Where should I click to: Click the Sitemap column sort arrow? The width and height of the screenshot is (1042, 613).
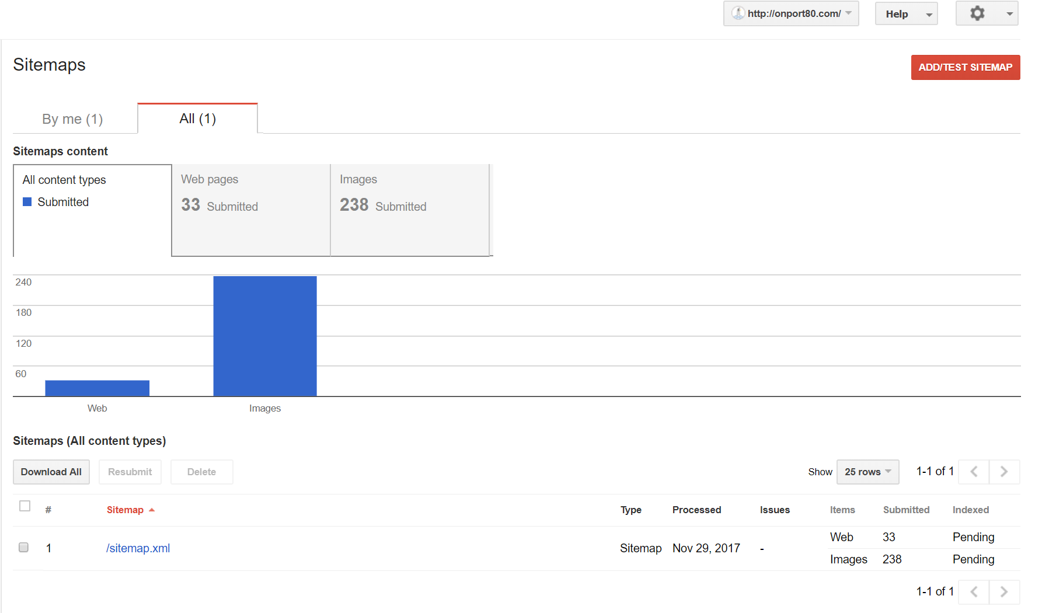(152, 510)
